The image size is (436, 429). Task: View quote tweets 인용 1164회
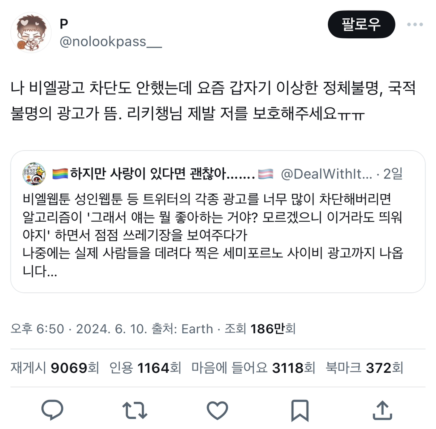click(x=145, y=368)
